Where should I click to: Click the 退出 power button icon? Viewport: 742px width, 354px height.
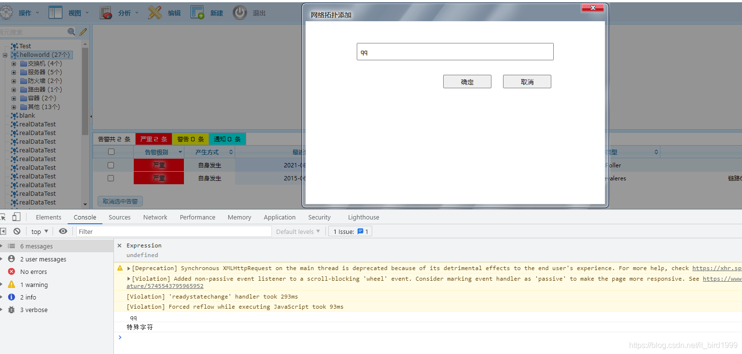coord(240,12)
